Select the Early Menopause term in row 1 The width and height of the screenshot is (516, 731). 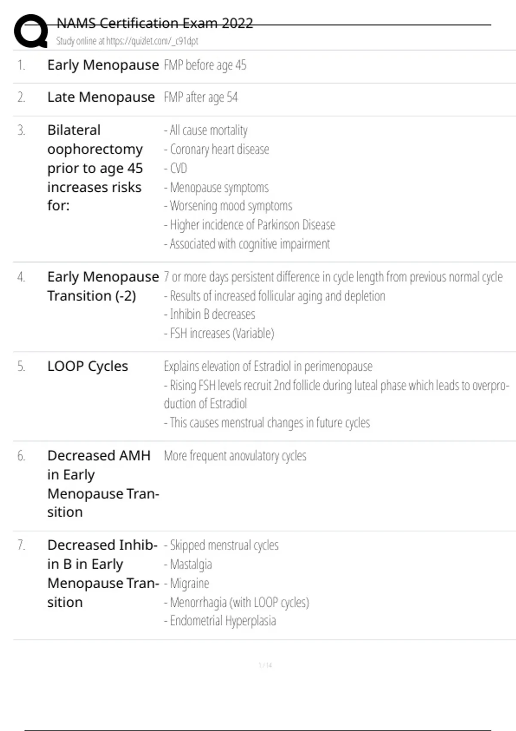103,65
